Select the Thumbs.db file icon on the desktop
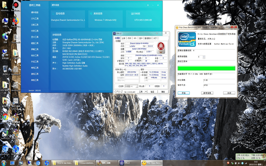Screen dimensions: 266x166 (16, 38)
